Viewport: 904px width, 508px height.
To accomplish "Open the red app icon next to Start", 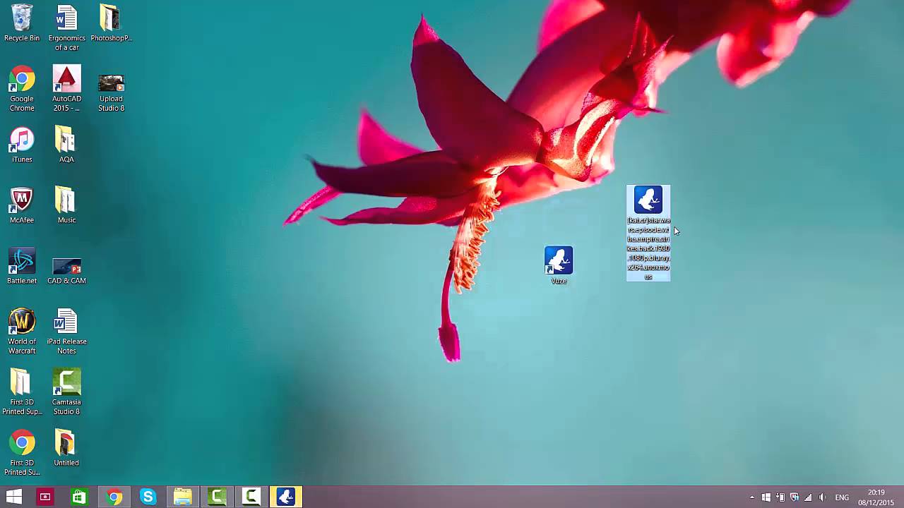I will [44, 497].
